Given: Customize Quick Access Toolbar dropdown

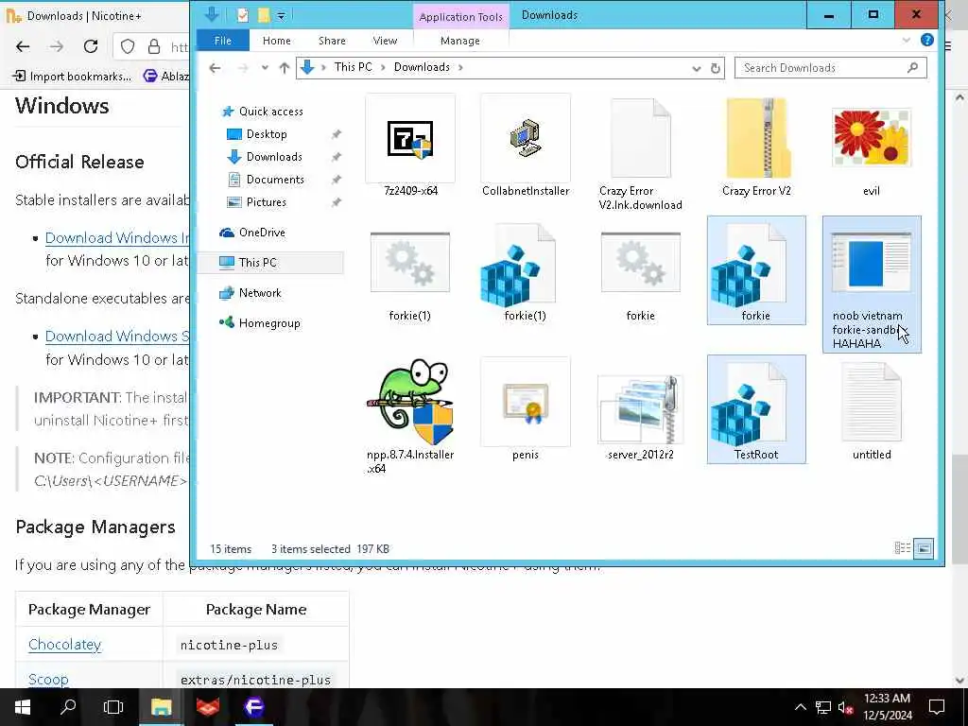Looking at the screenshot, I should 281,16.
